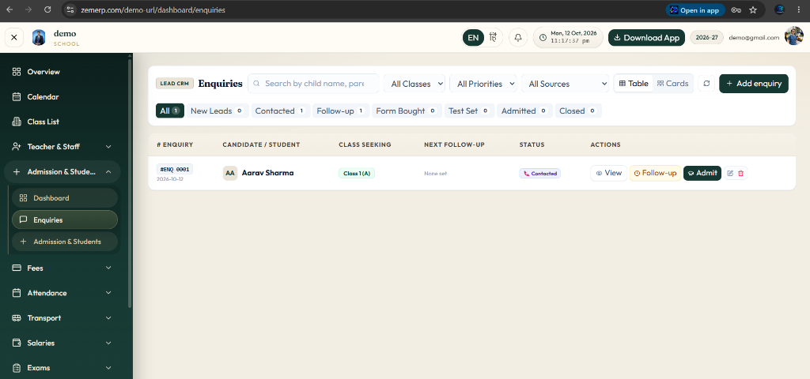810x379 pixels.
Task: Admit Aarav Sharma
Action: 702,173
